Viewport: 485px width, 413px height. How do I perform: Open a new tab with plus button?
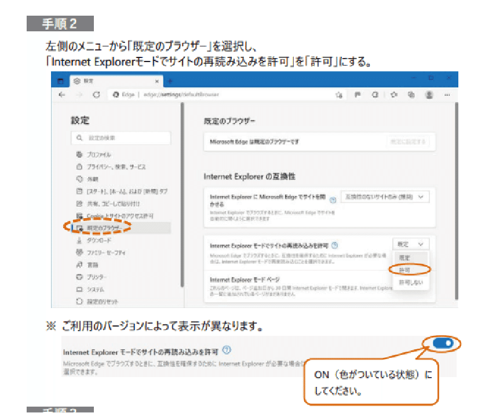[170, 81]
